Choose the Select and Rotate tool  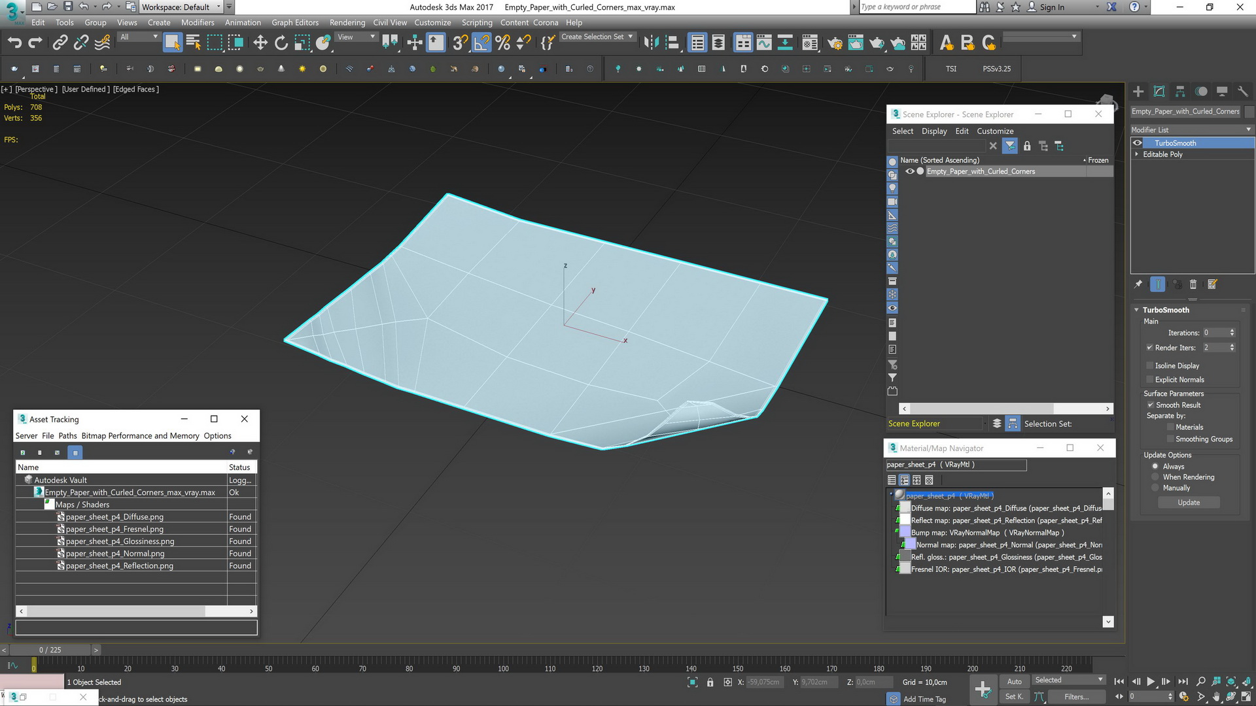[x=281, y=43]
